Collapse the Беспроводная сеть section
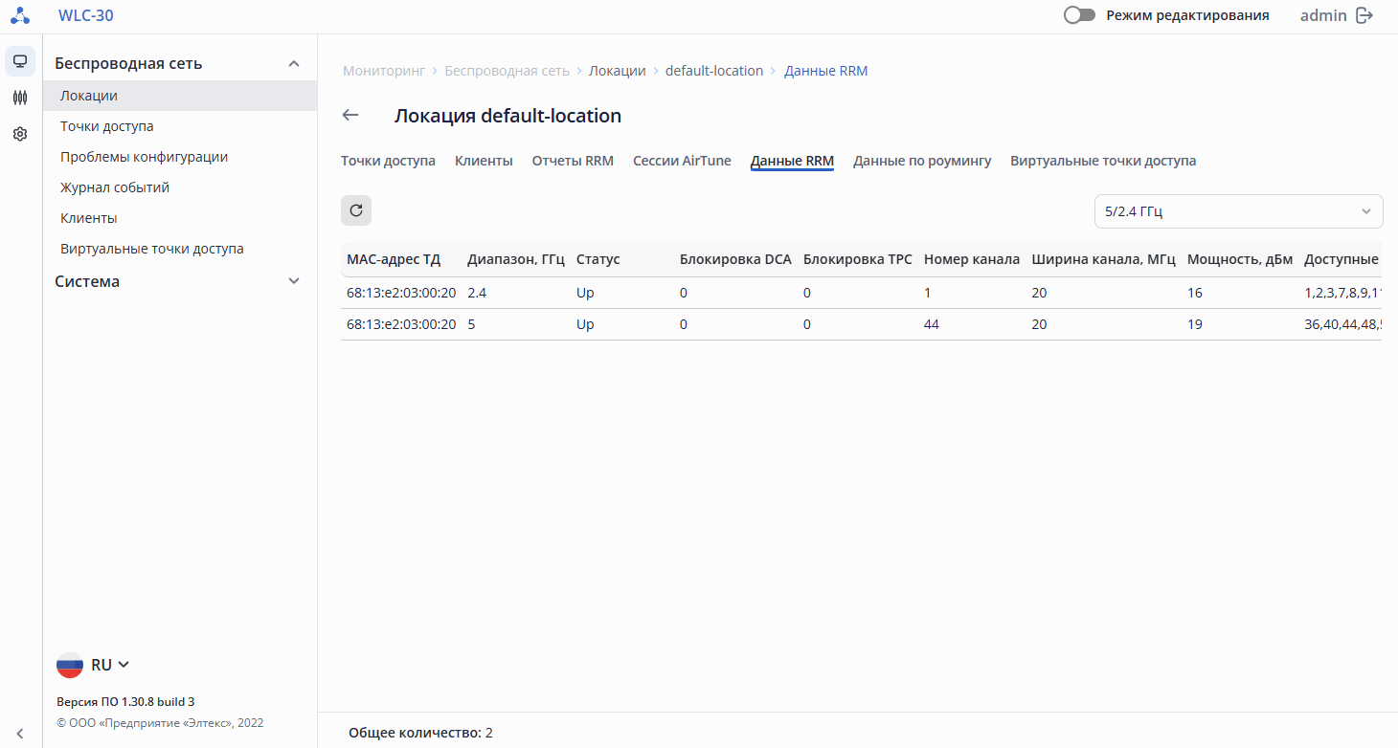The height and width of the screenshot is (748, 1398). click(294, 64)
